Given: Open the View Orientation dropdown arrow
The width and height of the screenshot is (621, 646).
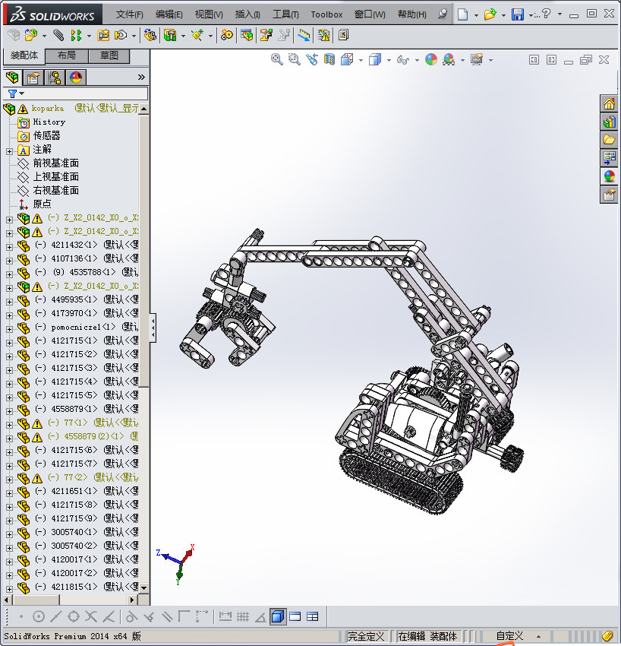Looking at the screenshot, I should coord(361,61).
